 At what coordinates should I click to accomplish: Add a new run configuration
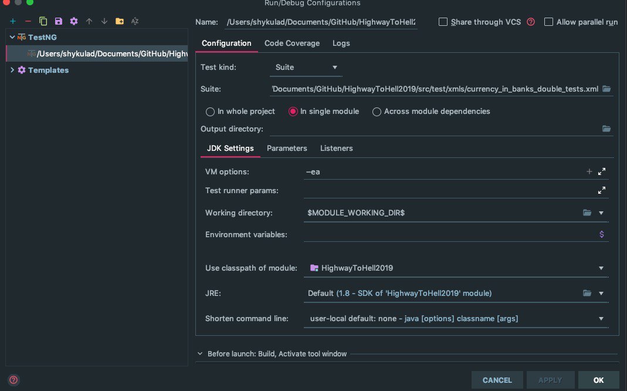pos(13,21)
